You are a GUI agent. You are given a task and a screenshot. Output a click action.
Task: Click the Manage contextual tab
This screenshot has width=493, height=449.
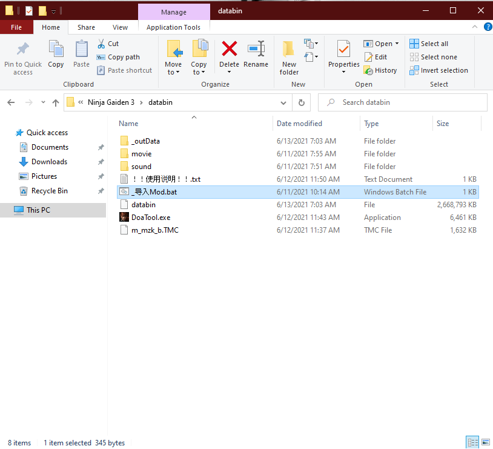(x=174, y=12)
